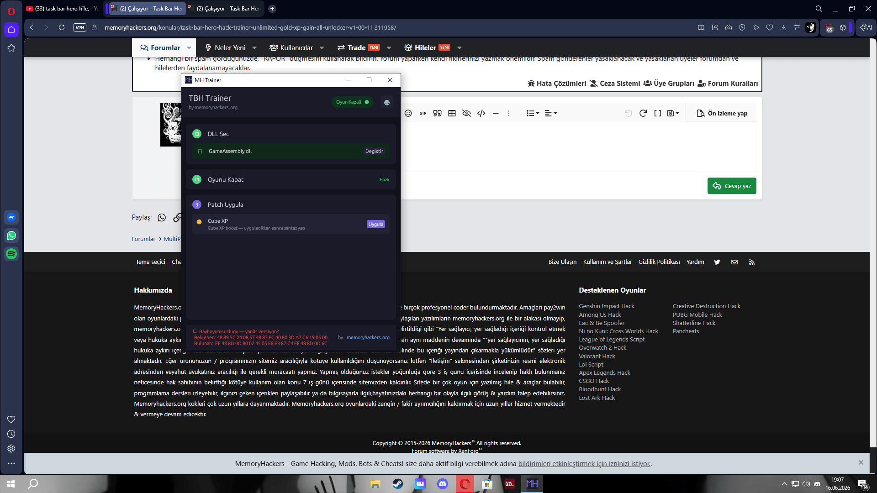Open the Hileler nav item
Viewport: 877px width, 493px height.
pos(427,47)
